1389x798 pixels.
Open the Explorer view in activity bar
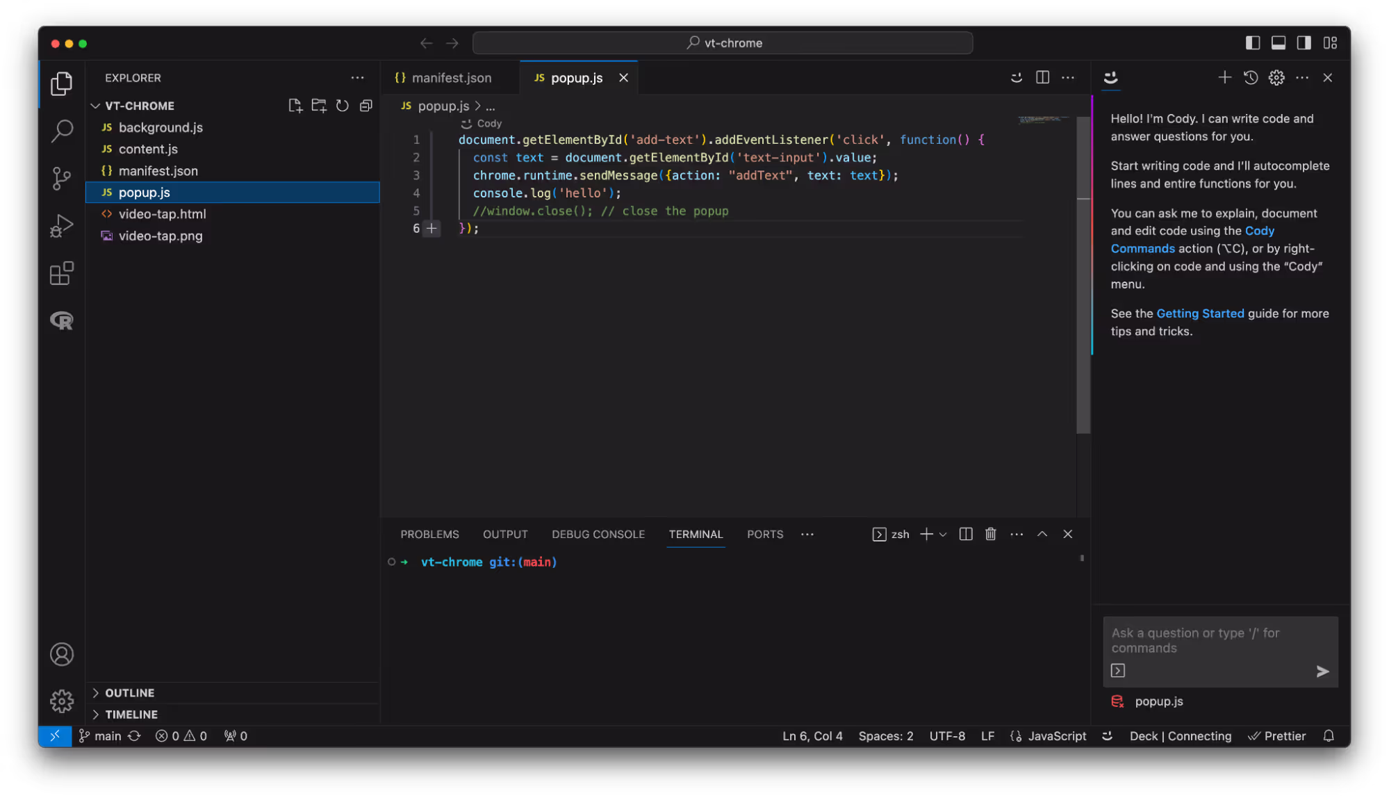pos(61,83)
